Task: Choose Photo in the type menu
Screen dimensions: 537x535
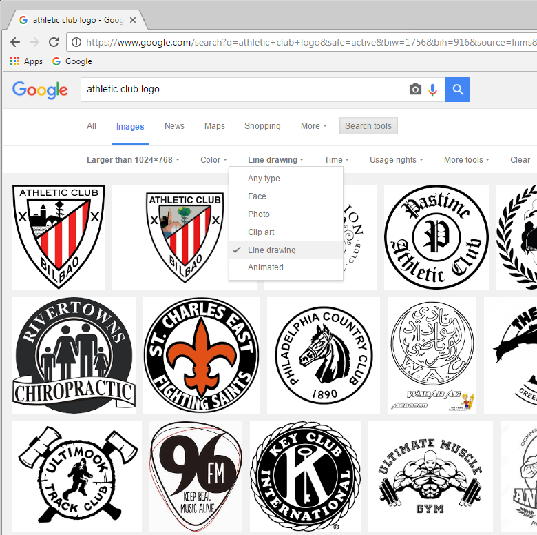Action: (286, 214)
